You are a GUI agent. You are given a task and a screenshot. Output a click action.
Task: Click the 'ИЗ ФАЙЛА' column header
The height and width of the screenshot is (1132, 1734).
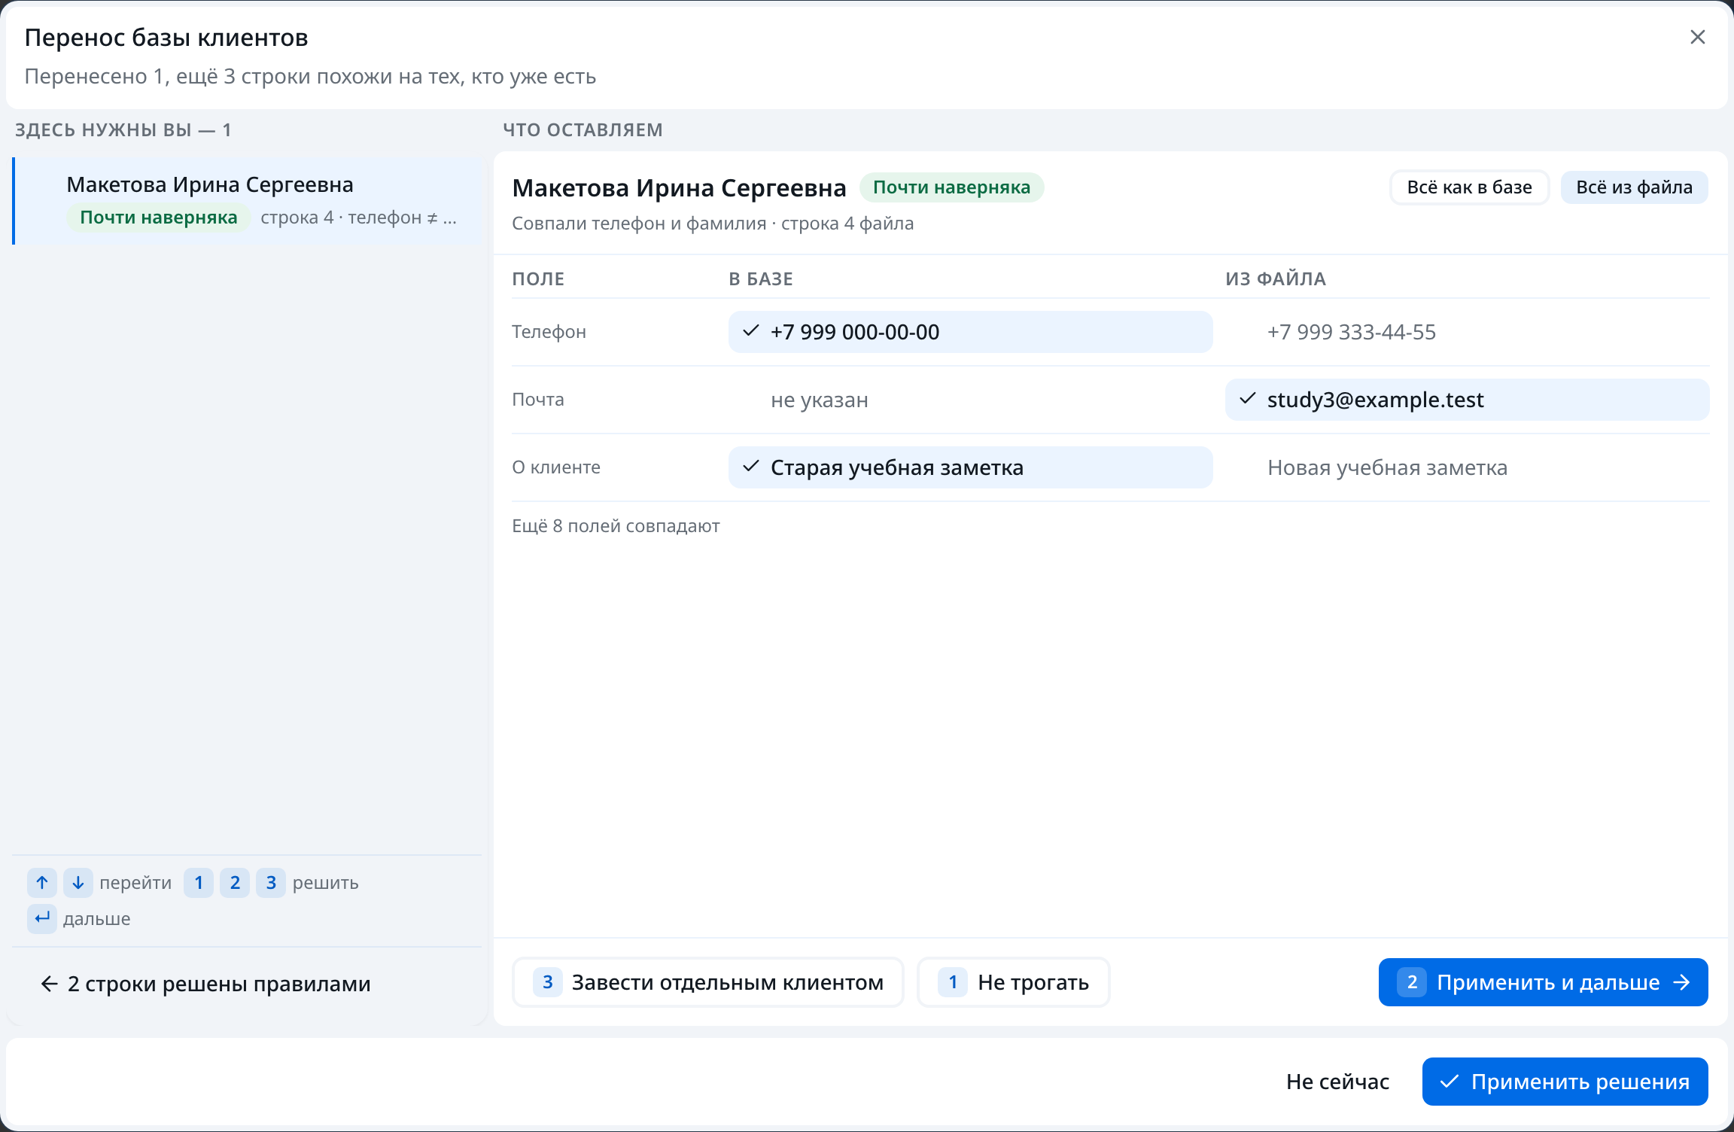pyautogui.click(x=1275, y=279)
